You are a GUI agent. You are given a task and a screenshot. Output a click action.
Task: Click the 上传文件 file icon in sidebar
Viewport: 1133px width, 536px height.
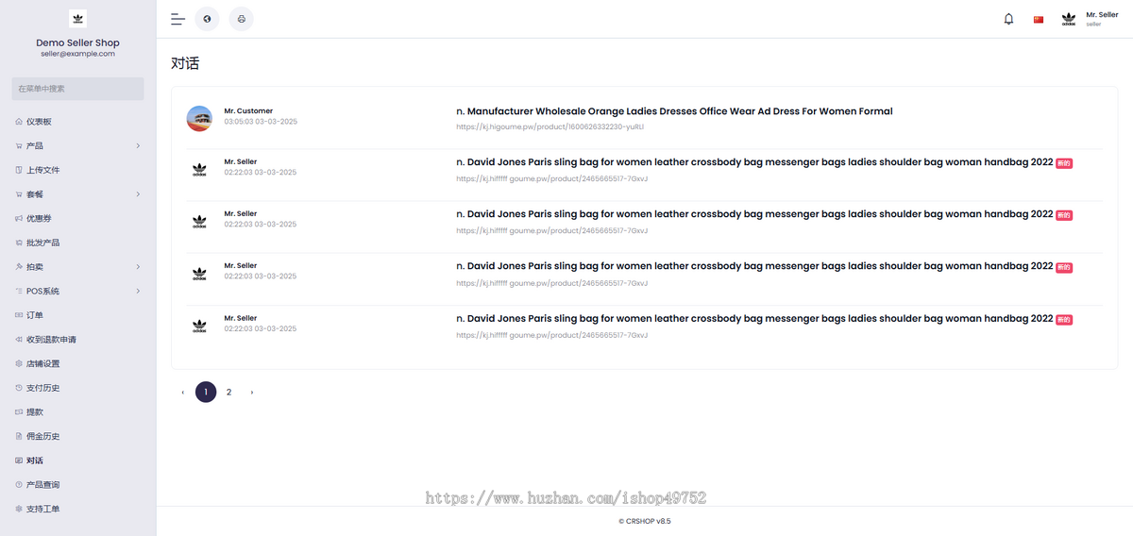coord(19,170)
